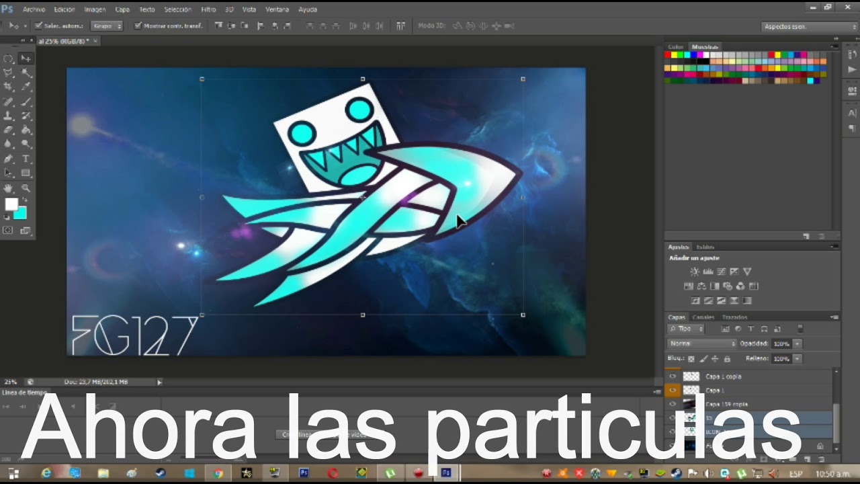Select the Horizontal Type tool

tap(26, 159)
